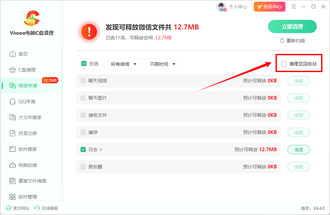Click 清理 button for 聊天图片 row
This screenshot has width=330, height=215.
[x=299, y=98]
